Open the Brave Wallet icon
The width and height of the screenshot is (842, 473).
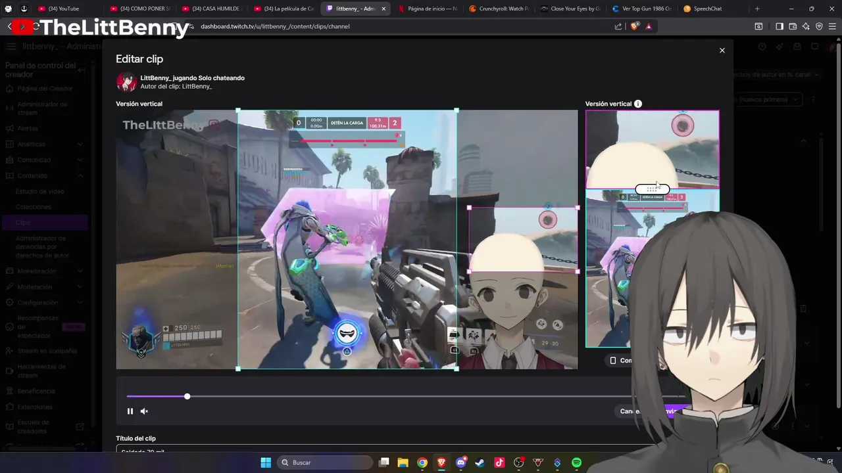tap(793, 26)
